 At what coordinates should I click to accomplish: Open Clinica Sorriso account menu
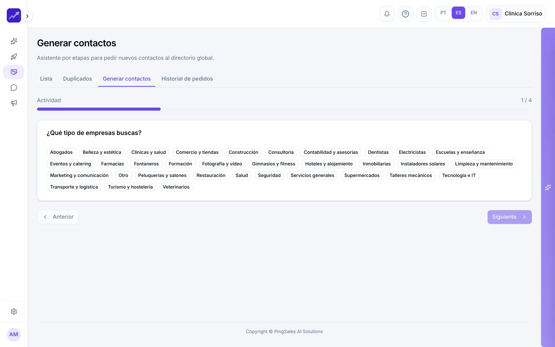[516, 14]
